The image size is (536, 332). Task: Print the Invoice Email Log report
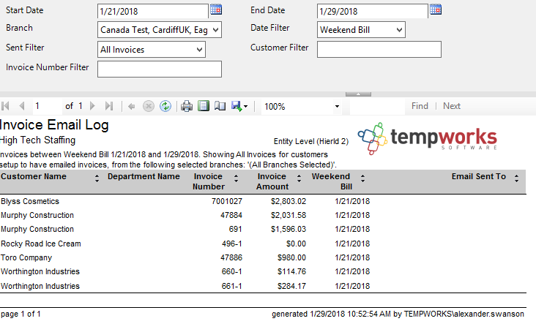tap(187, 107)
